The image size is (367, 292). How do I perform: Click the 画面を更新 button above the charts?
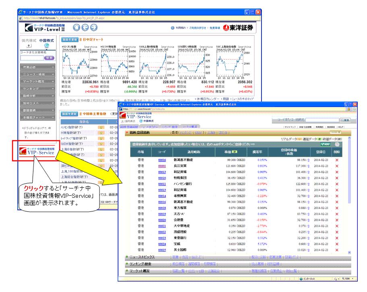pyautogui.click(x=69, y=40)
